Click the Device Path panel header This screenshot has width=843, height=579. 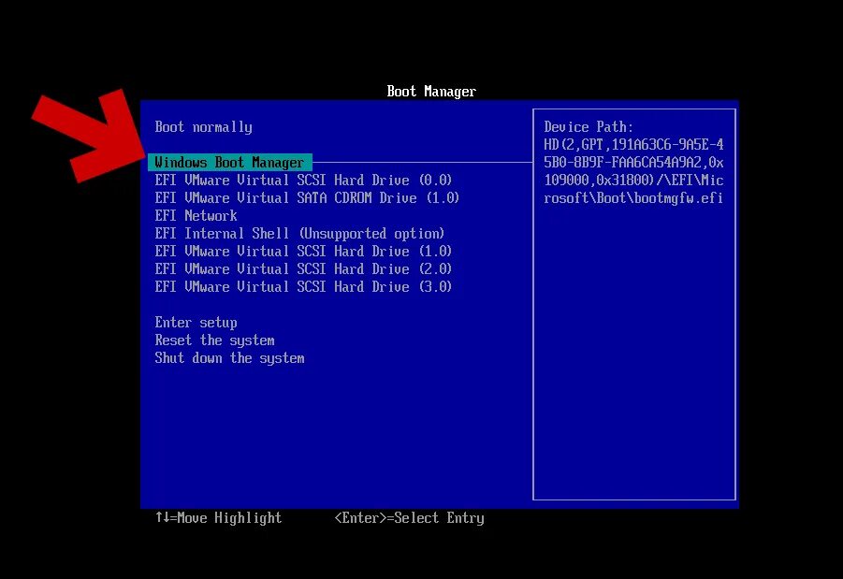tap(589, 126)
